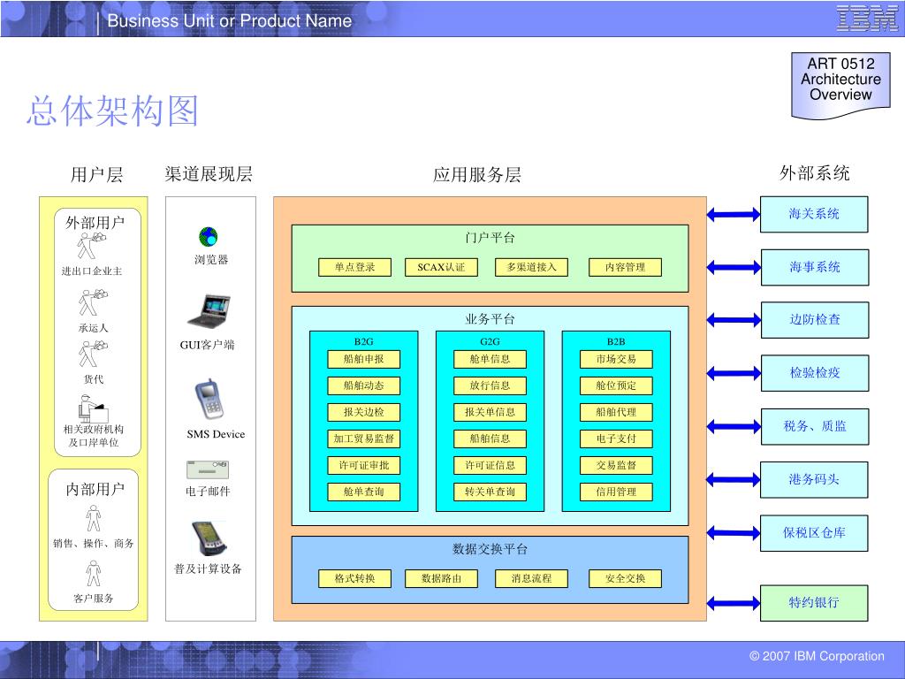Click 船舶信息 in the G2G column

point(490,439)
